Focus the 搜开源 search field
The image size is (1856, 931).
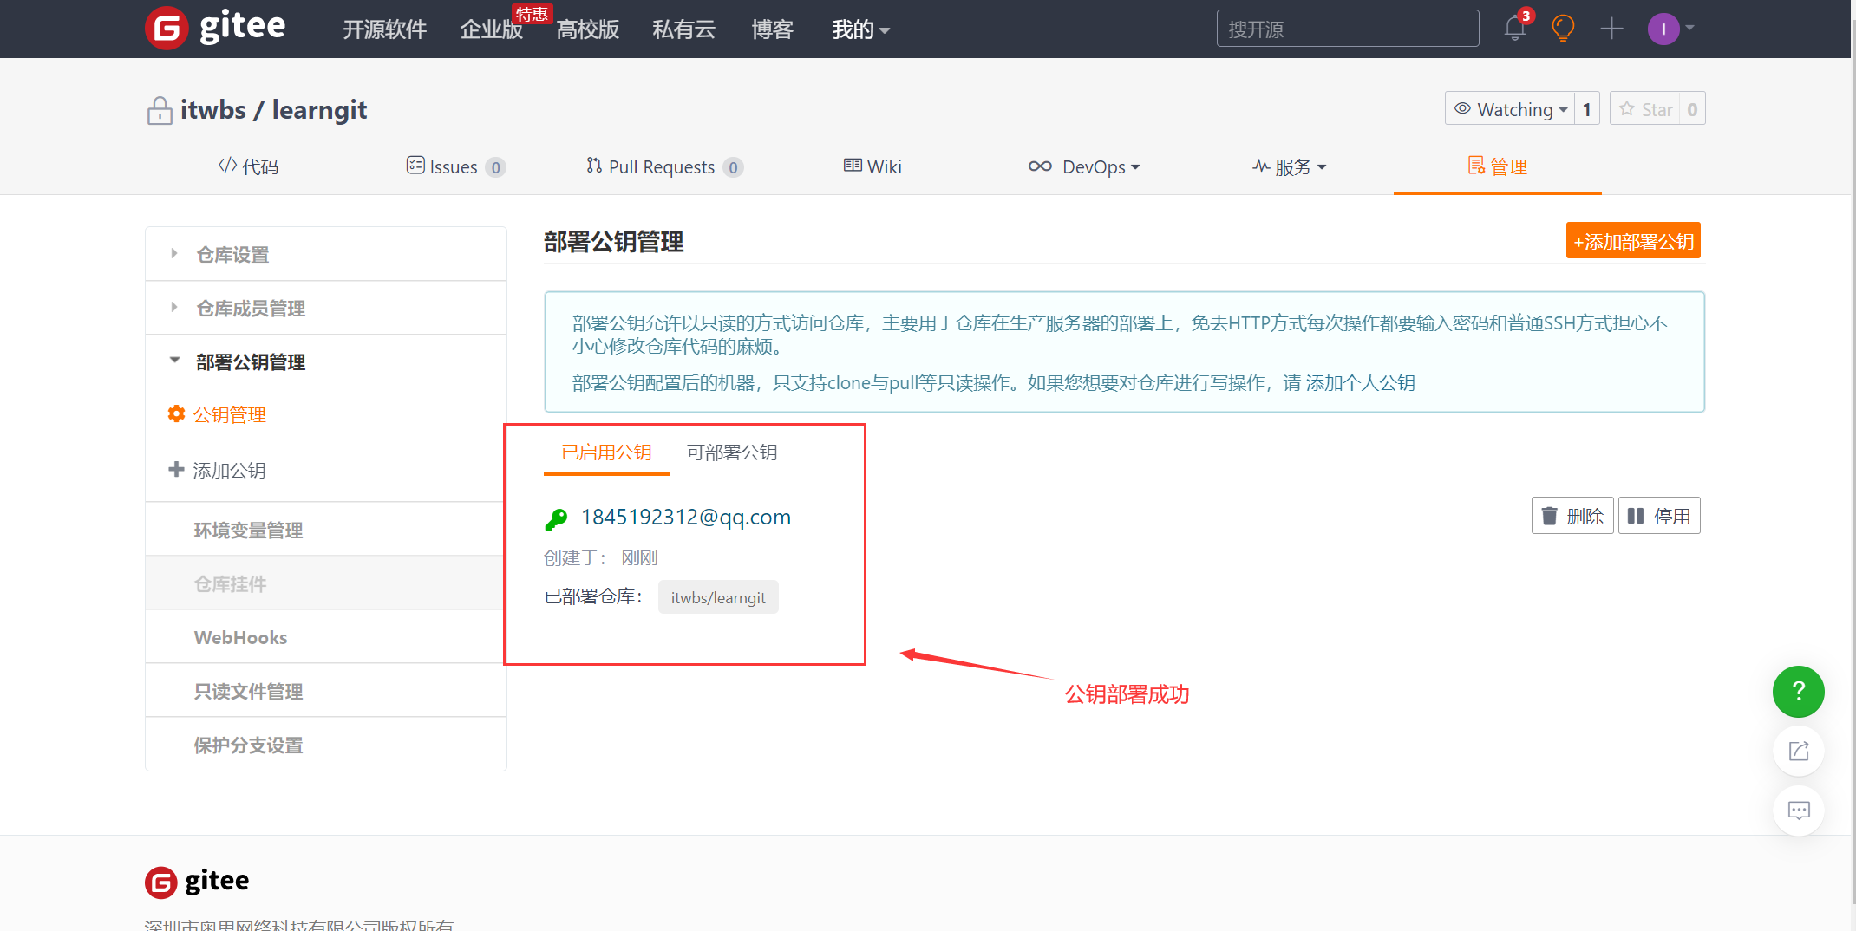click(1348, 29)
